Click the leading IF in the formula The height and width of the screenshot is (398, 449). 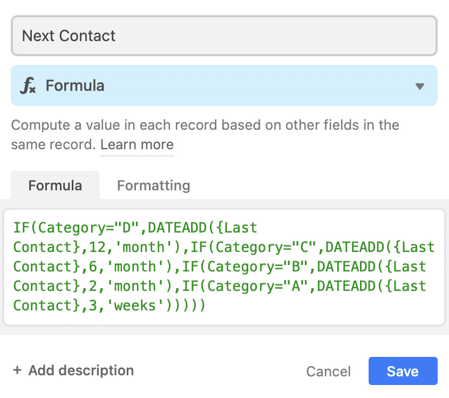pos(22,228)
